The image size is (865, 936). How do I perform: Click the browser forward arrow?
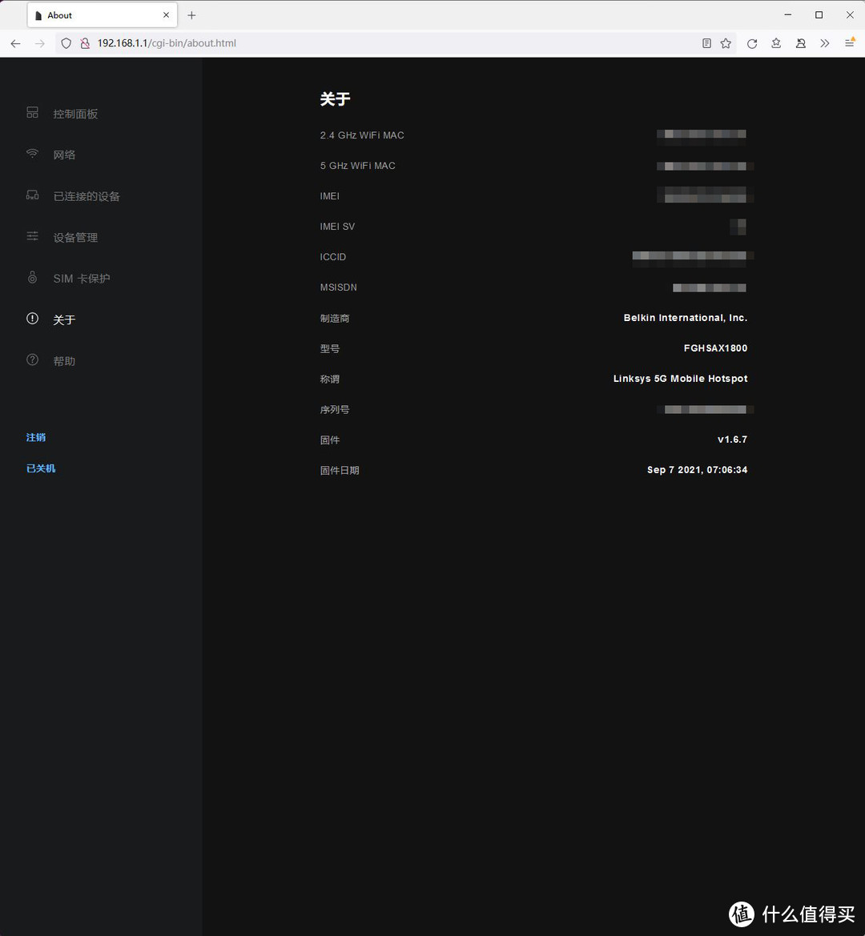[39, 43]
